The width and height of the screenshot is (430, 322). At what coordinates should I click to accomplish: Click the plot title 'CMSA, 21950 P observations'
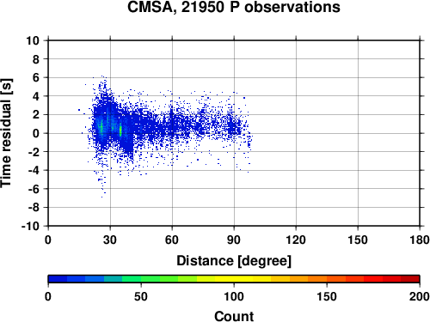(234, 7)
